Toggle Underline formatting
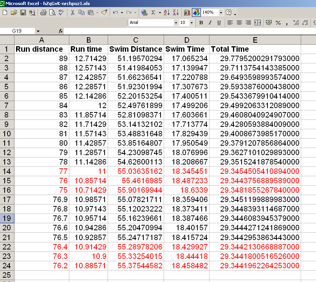This screenshot has height=282, width=316. 219,23
